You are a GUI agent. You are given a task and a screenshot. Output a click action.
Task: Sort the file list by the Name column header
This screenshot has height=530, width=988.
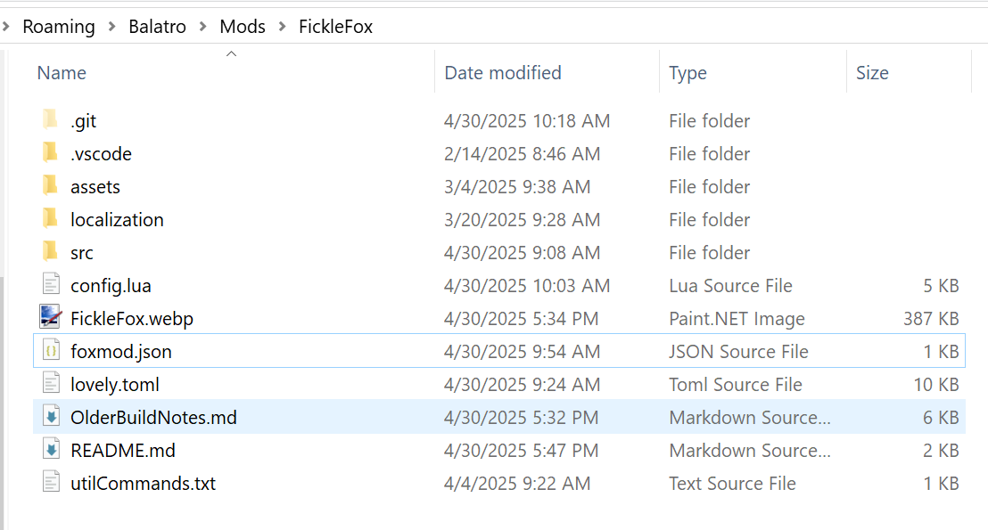coord(62,73)
